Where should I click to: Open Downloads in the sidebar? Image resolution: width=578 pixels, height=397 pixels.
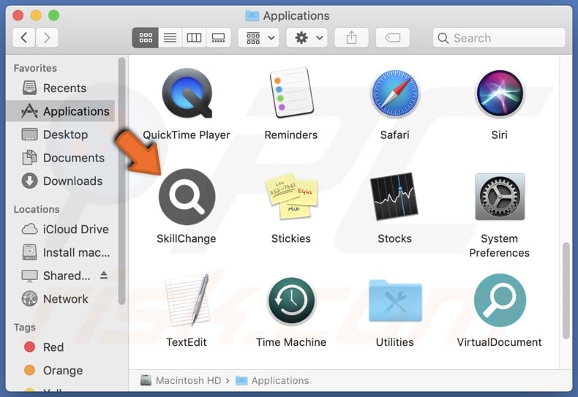click(61, 181)
